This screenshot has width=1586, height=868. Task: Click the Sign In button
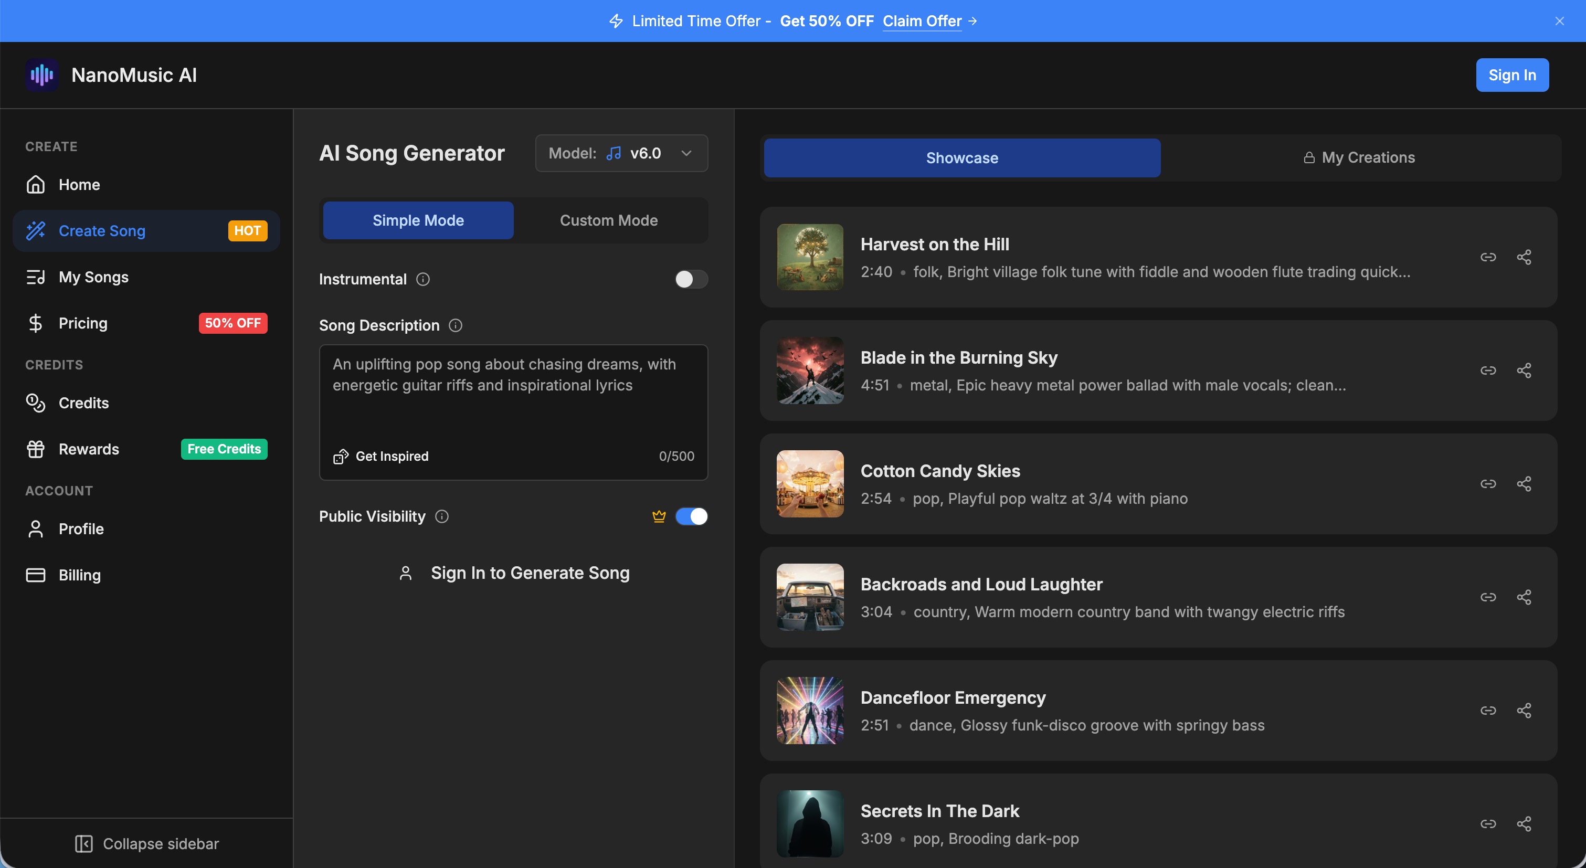point(1511,75)
